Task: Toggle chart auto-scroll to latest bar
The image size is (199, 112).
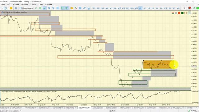Action: click(x=62, y=8)
